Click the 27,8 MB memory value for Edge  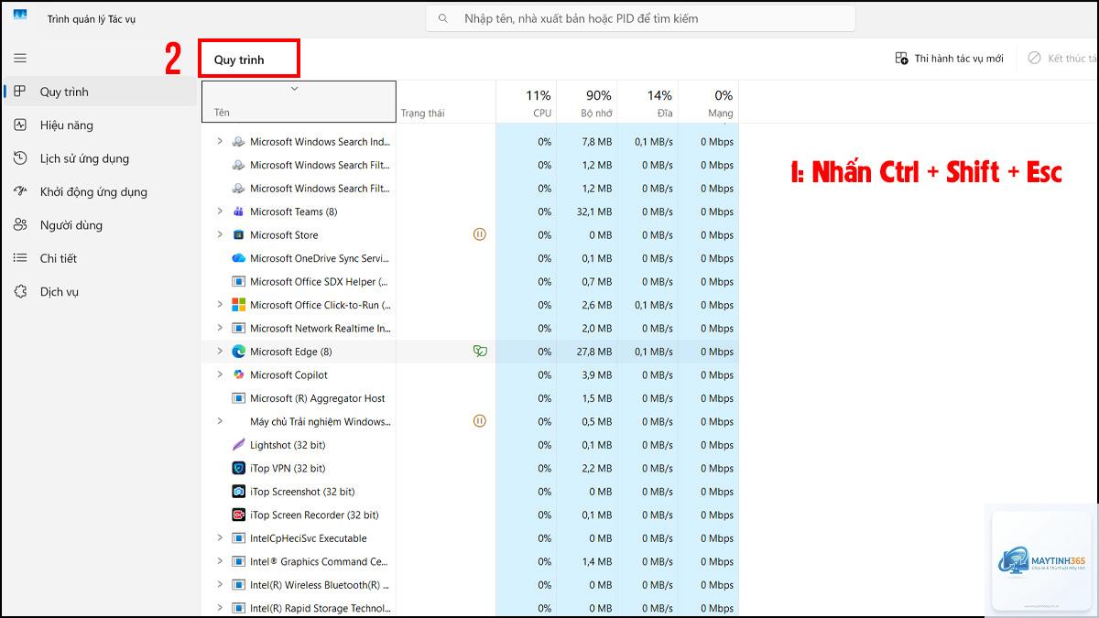tap(595, 352)
